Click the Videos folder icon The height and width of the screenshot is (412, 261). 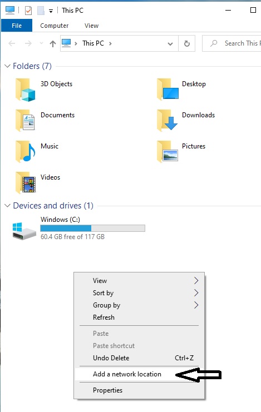tap(25, 182)
